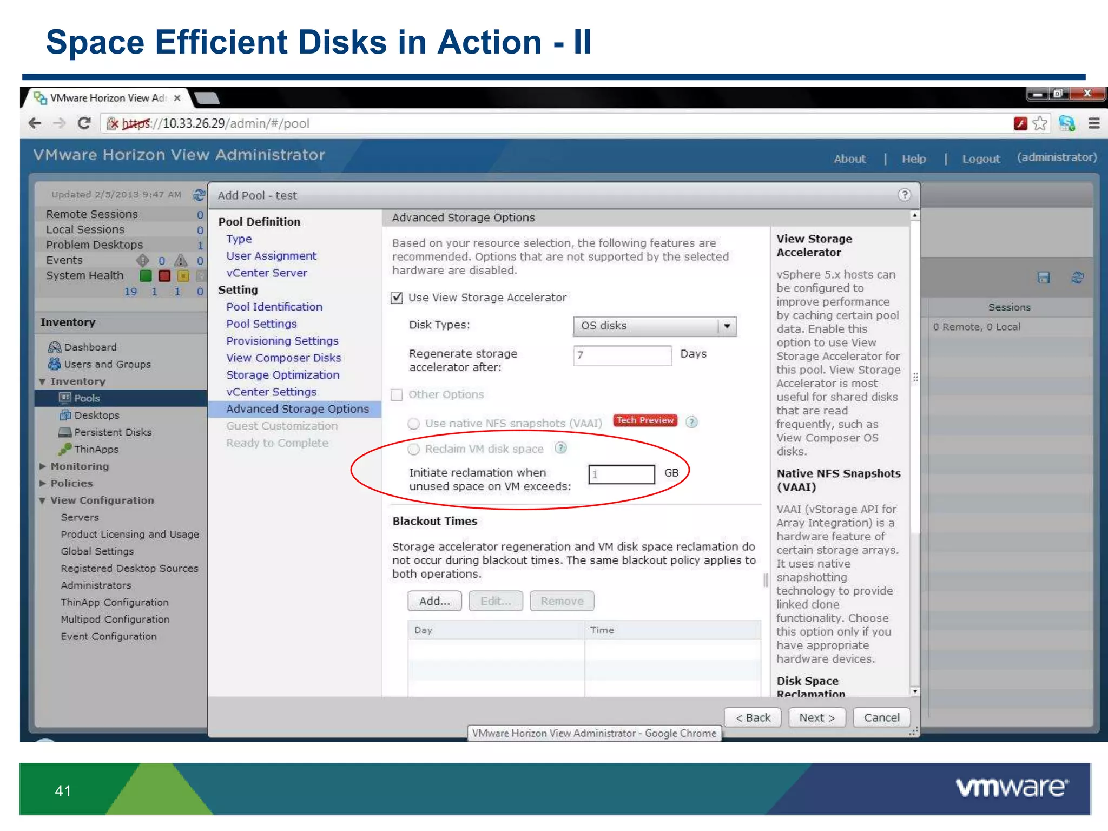Click the browser forward arrow
1108x831 pixels.
click(59, 123)
